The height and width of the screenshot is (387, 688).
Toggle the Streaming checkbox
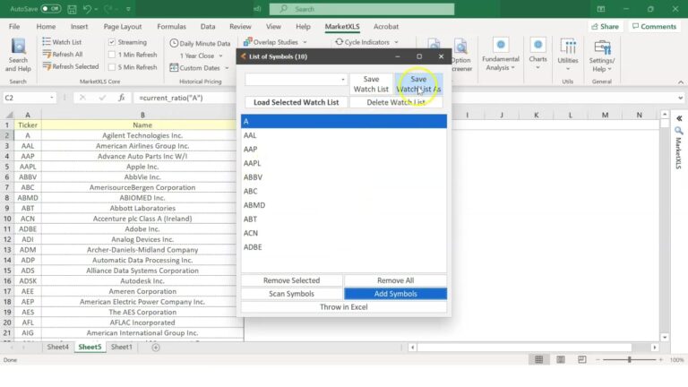coord(112,42)
